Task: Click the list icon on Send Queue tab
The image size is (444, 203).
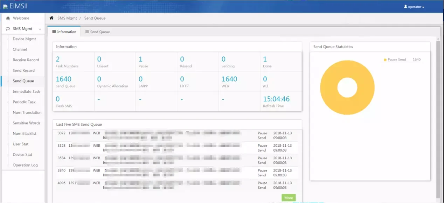Action: coord(87,32)
